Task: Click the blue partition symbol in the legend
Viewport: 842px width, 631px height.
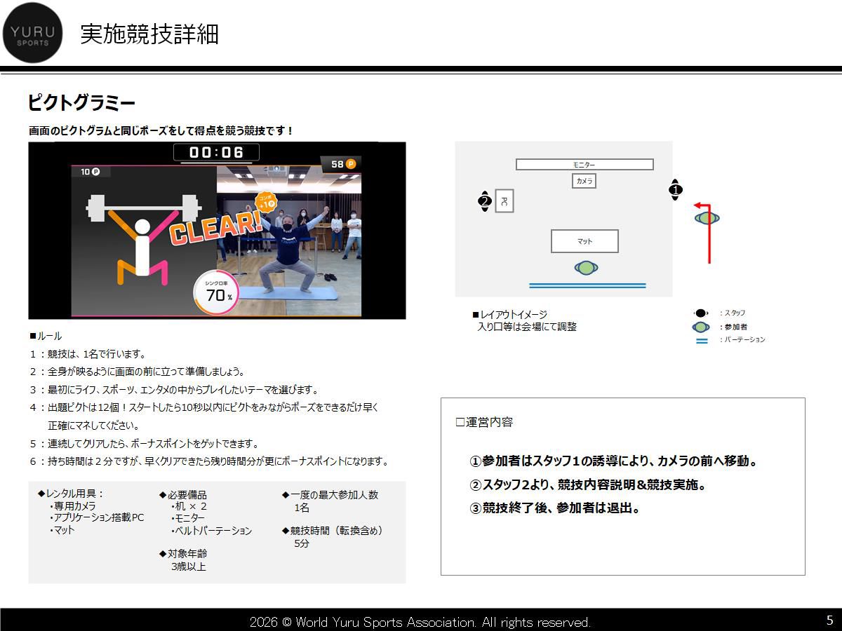Action: [x=702, y=340]
